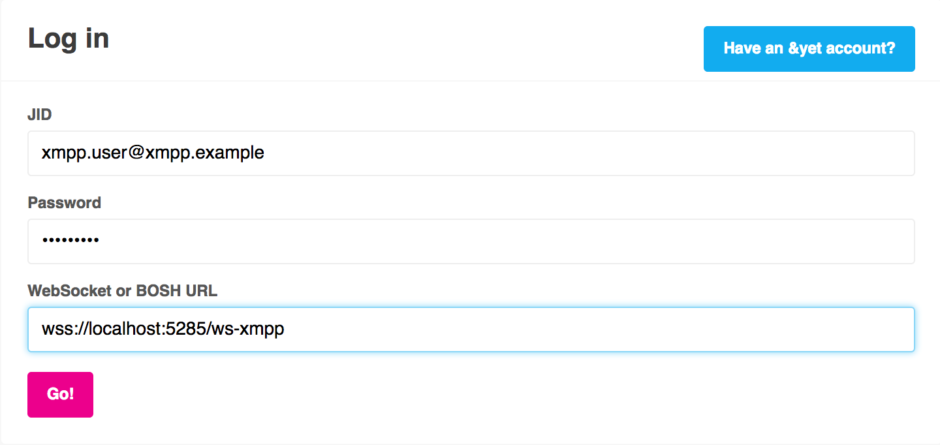
Task: Click the xmpp.user@xmpp.example text
Action: [153, 153]
